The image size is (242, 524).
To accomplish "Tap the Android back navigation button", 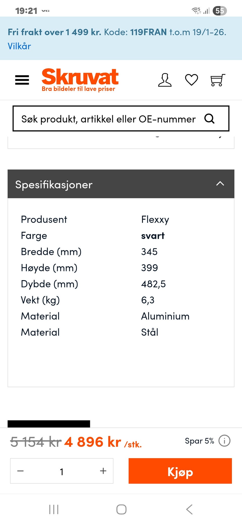I will pos(189,509).
